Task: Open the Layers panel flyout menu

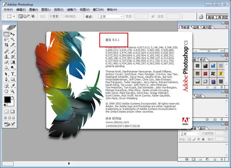Action: pyautogui.click(x=227, y=128)
